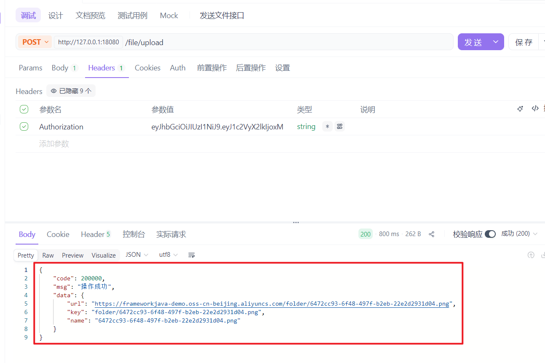Image resolution: width=545 pixels, height=363 pixels.
Task: Select the response Body tab
Action: pyautogui.click(x=27, y=234)
